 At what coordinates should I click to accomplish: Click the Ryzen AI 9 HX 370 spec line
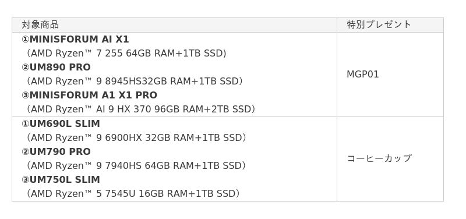[140, 110]
